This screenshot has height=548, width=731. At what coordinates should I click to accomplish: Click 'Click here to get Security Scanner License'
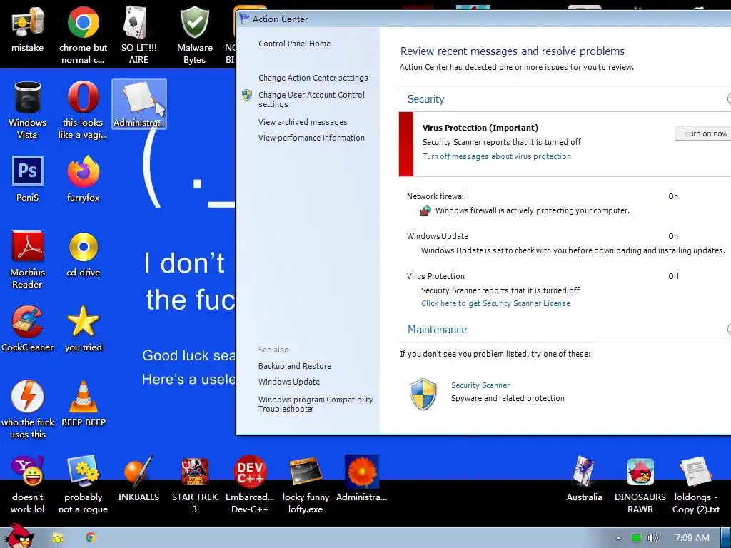495,303
